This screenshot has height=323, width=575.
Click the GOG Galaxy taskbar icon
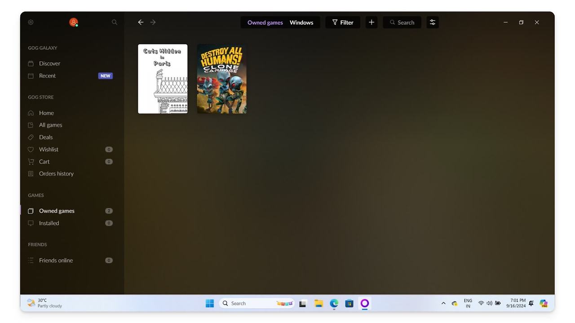(365, 303)
